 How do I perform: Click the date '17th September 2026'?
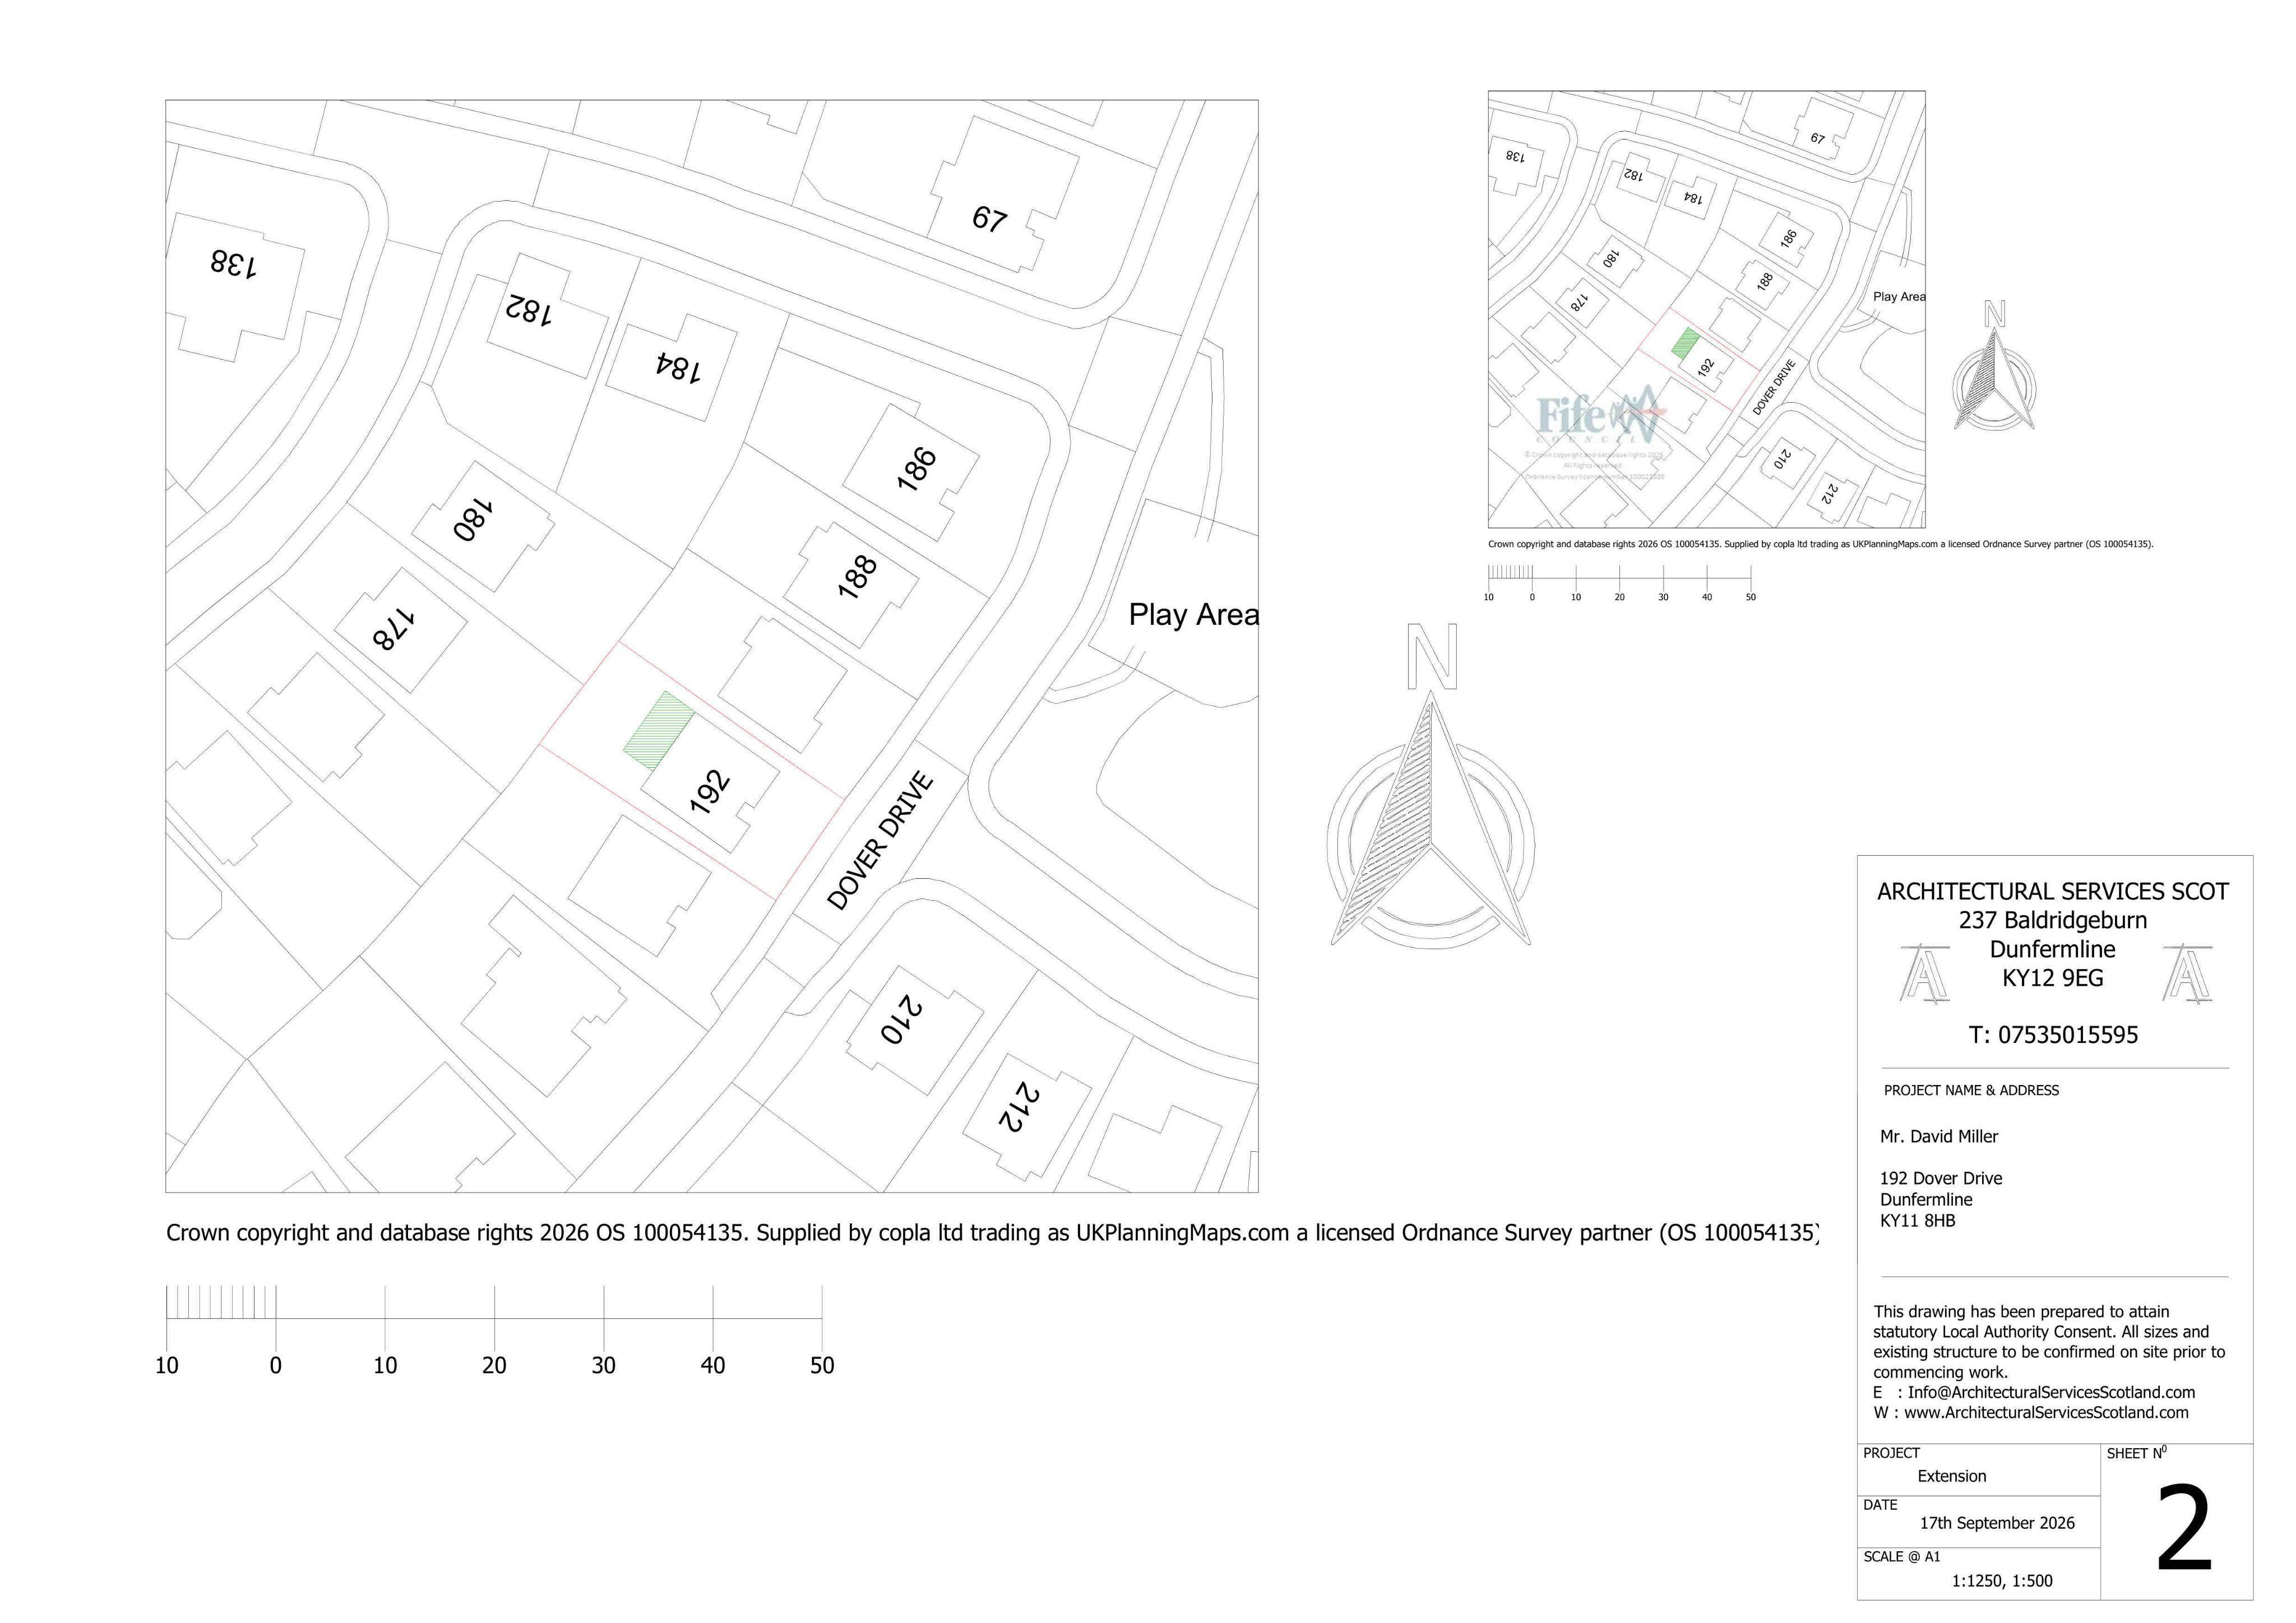pyautogui.click(x=1997, y=1523)
